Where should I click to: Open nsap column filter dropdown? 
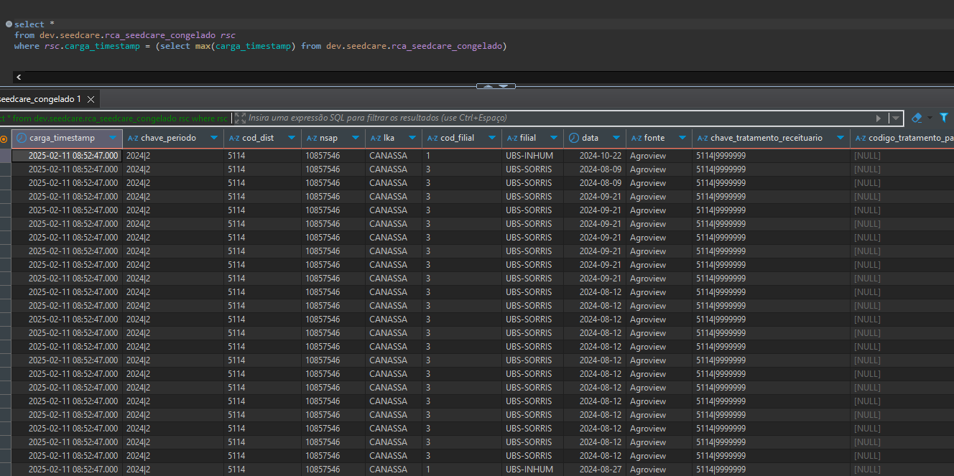point(356,138)
